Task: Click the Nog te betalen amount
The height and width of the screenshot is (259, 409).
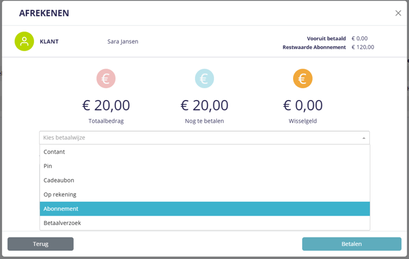Action: (x=204, y=105)
